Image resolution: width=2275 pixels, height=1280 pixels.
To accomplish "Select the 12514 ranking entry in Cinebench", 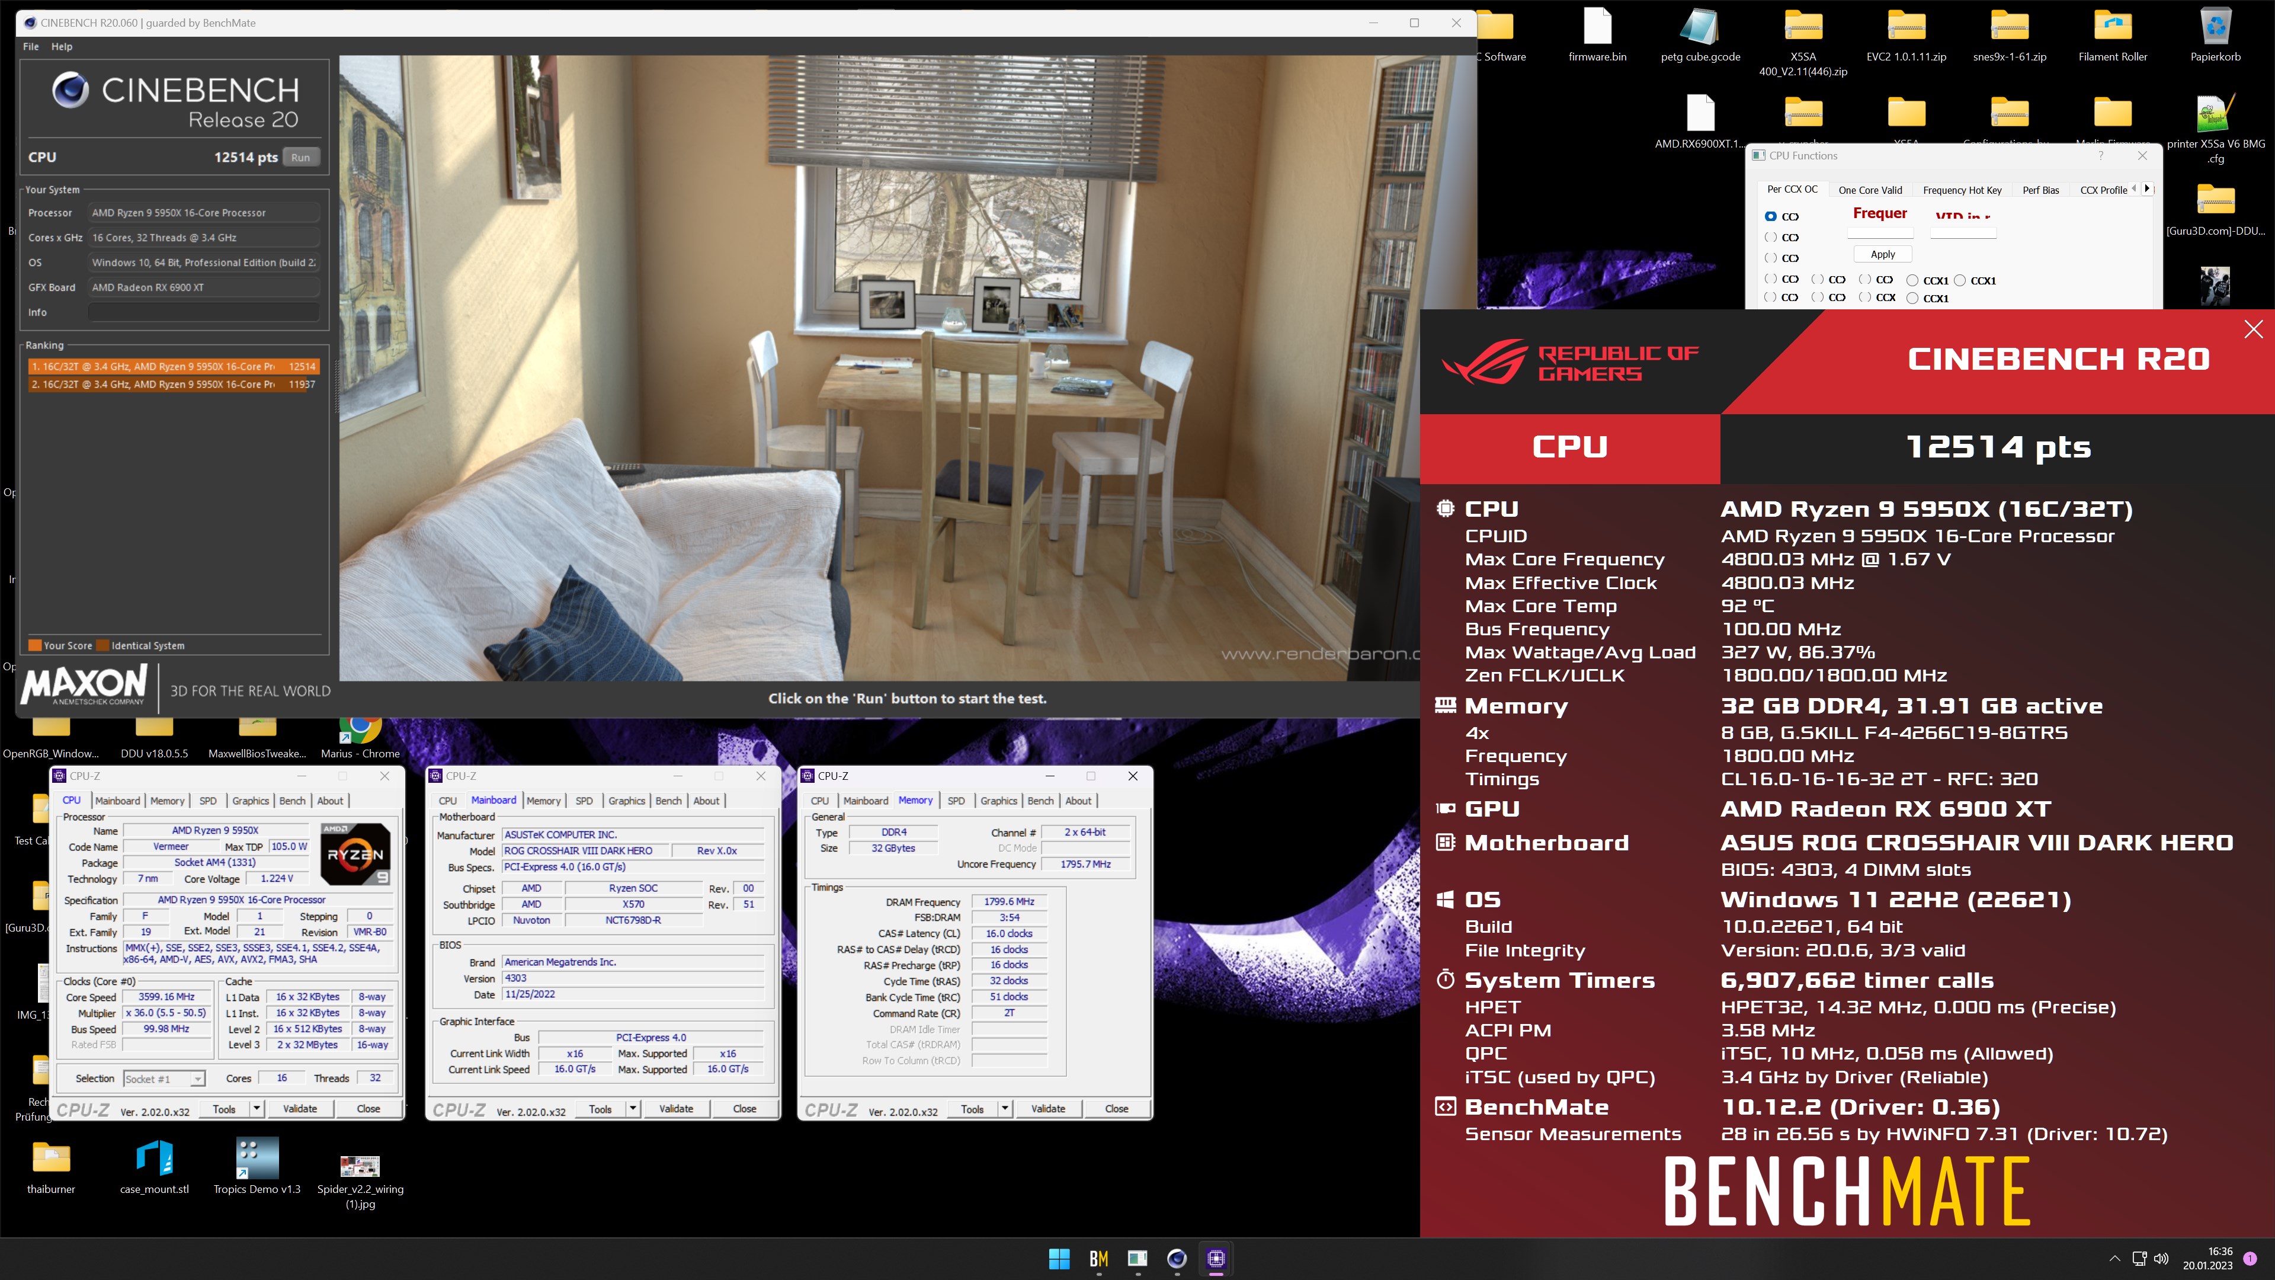I will pyautogui.click(x=173, y=367).
